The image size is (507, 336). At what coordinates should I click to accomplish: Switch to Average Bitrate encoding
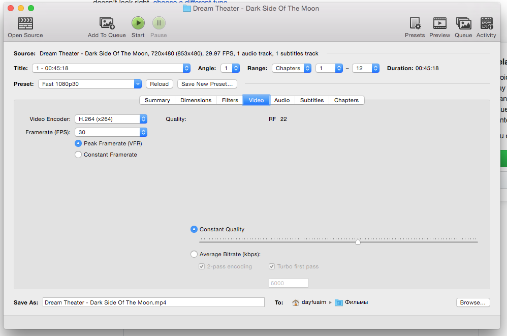[194, 254]
